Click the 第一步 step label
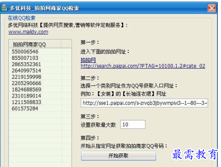Screen dimensions: 221x167 [89, 42]
